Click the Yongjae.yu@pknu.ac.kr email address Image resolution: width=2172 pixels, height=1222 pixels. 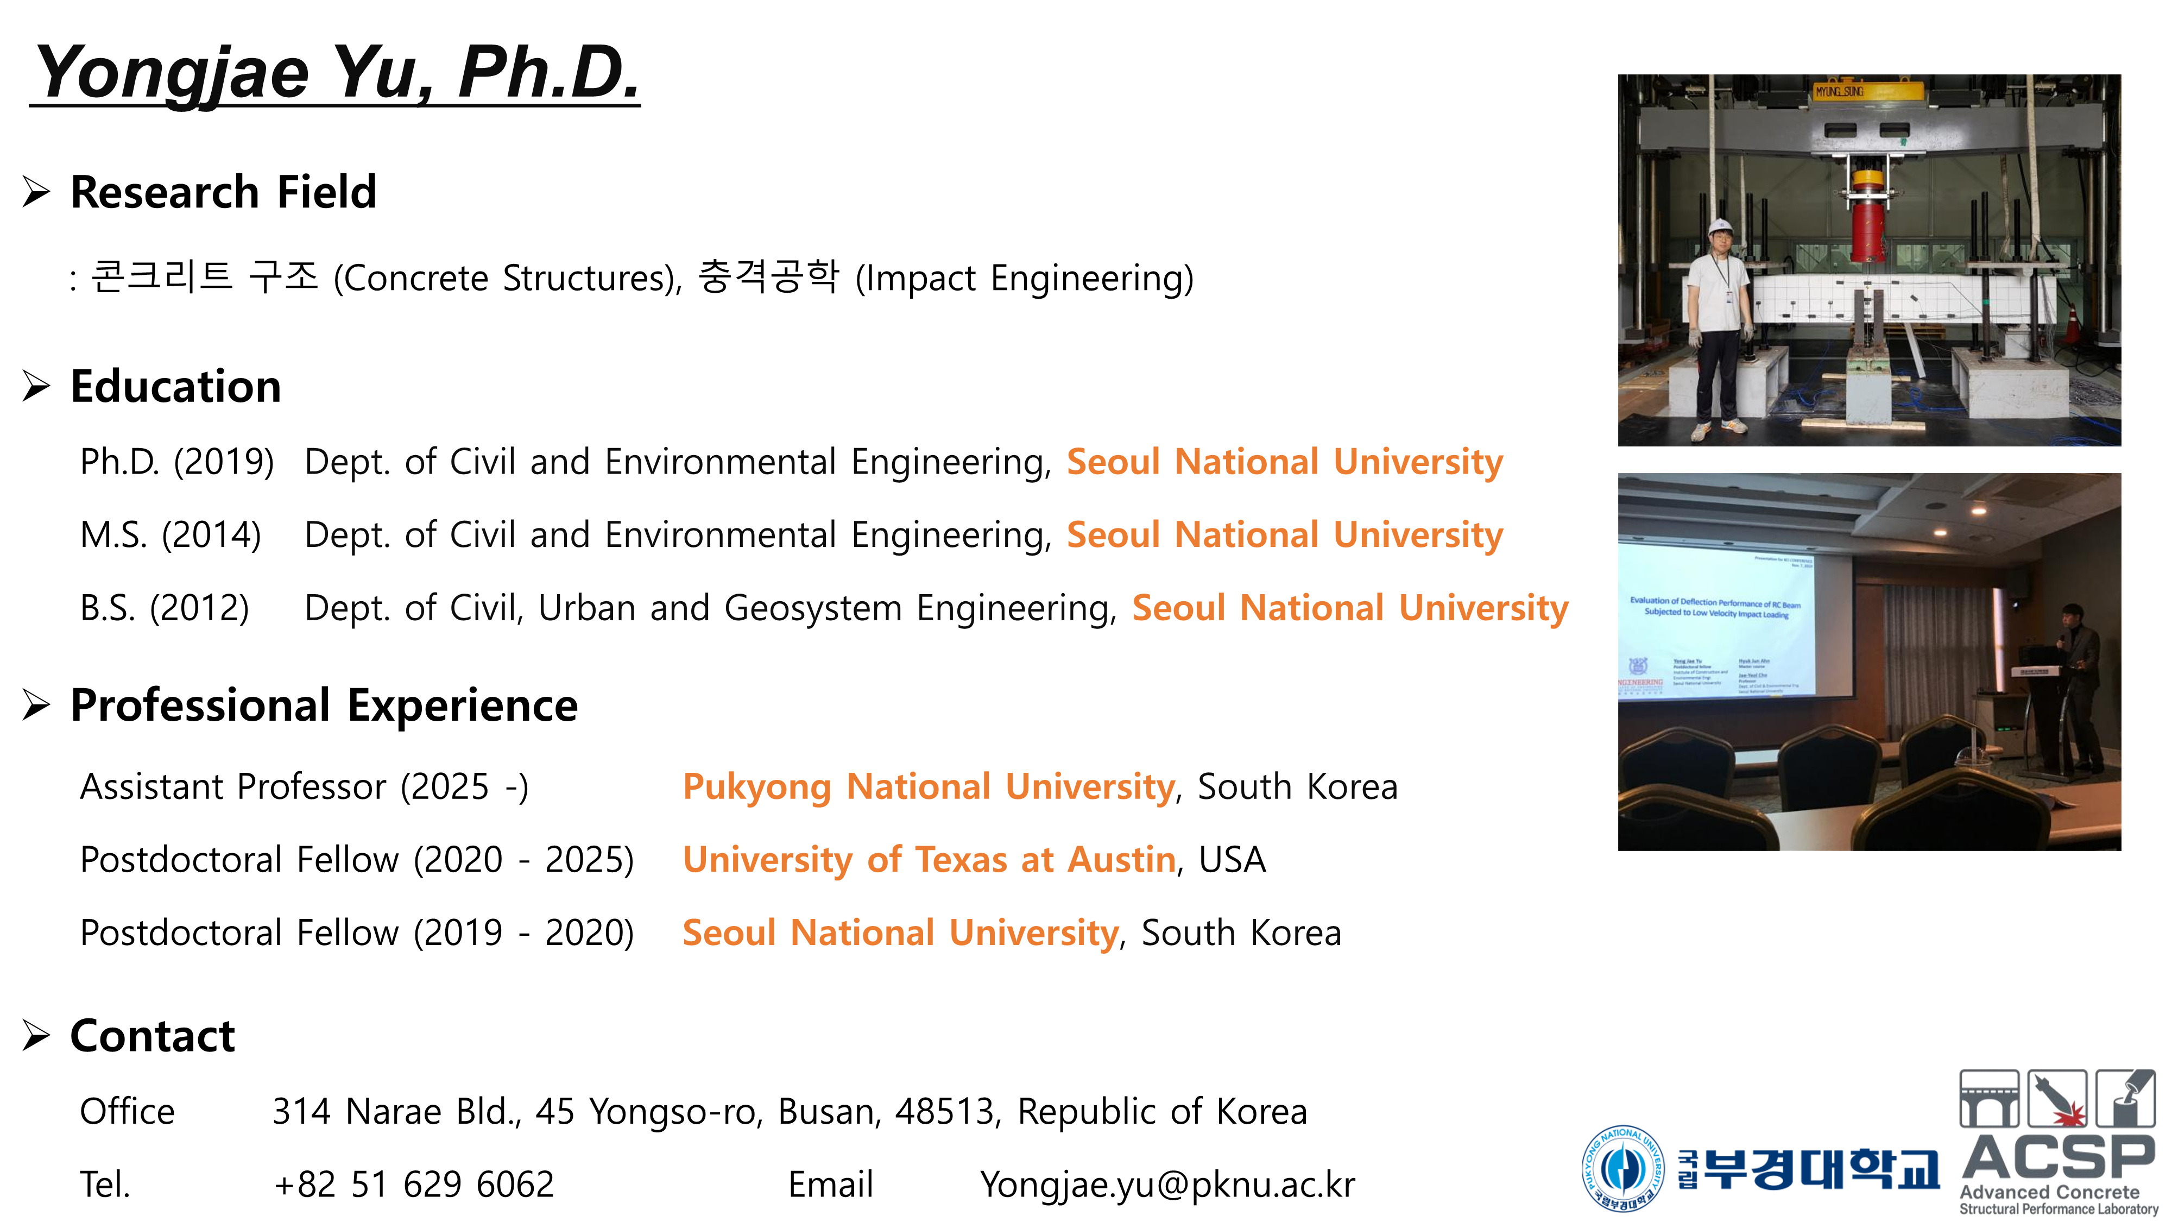click(1167, 1184)
